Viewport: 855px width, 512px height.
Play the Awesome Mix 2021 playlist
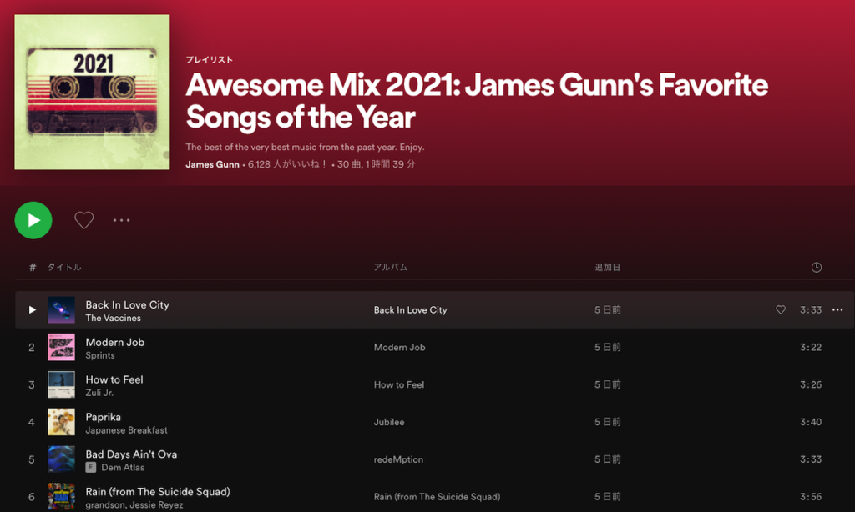click(33, 220)
